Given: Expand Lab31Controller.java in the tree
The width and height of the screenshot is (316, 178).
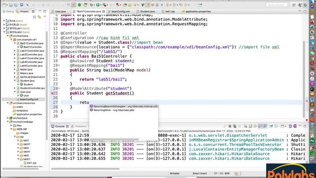Looking at the screenshot, I should 15,51.
